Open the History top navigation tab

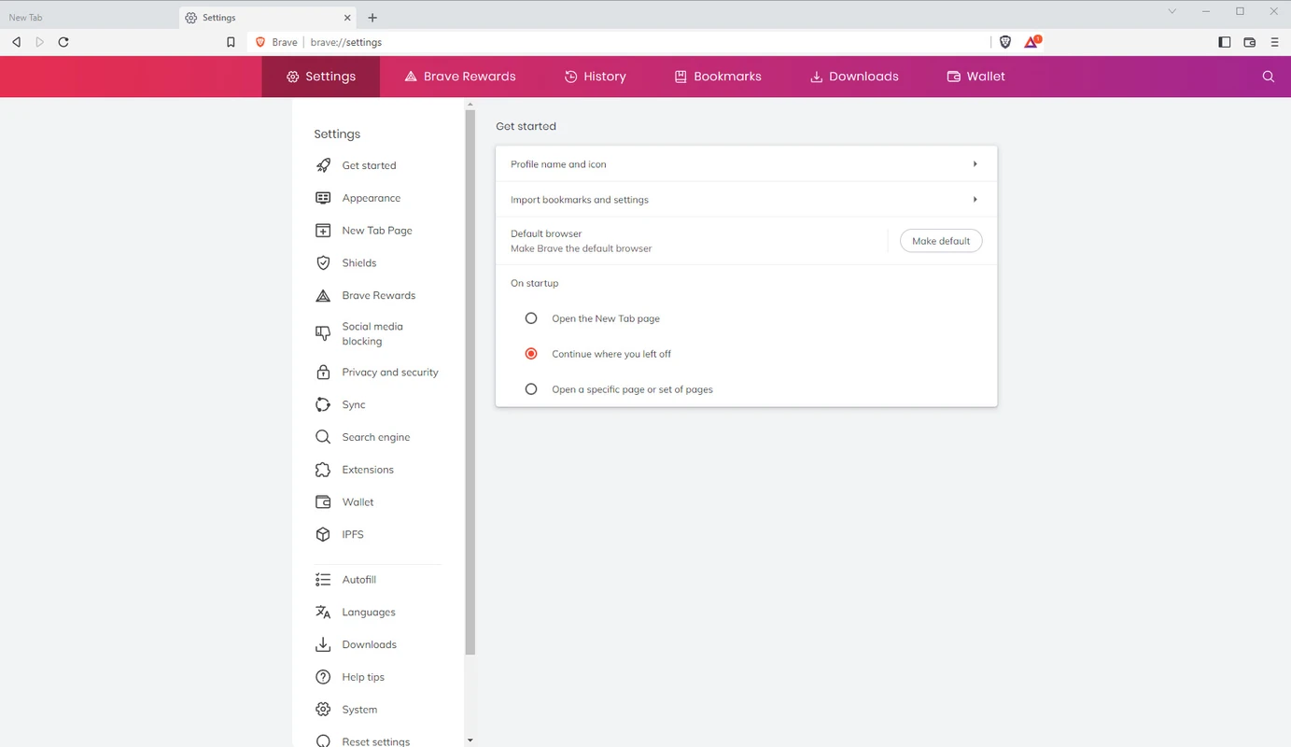[x=596, y=77]
